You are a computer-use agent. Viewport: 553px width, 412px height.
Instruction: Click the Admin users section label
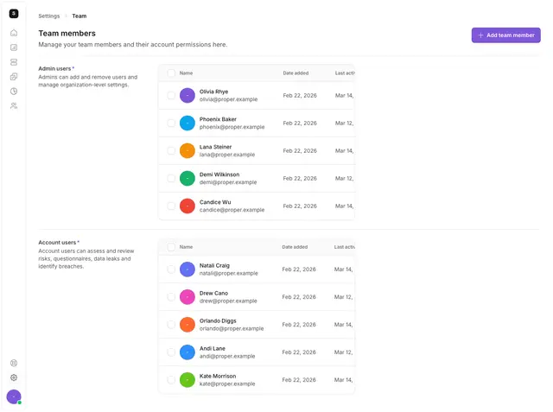(54, 68)
